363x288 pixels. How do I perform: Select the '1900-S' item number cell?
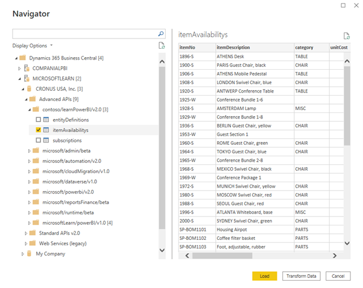[x=197, y=65]
